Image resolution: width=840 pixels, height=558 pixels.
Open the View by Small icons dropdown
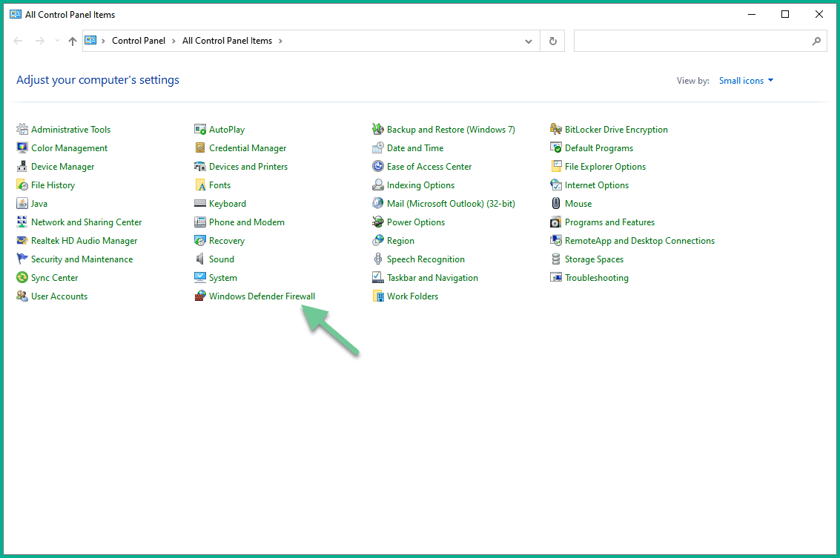pos(746,81)
